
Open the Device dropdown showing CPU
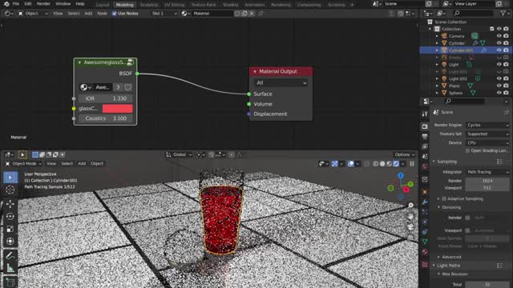487,142
